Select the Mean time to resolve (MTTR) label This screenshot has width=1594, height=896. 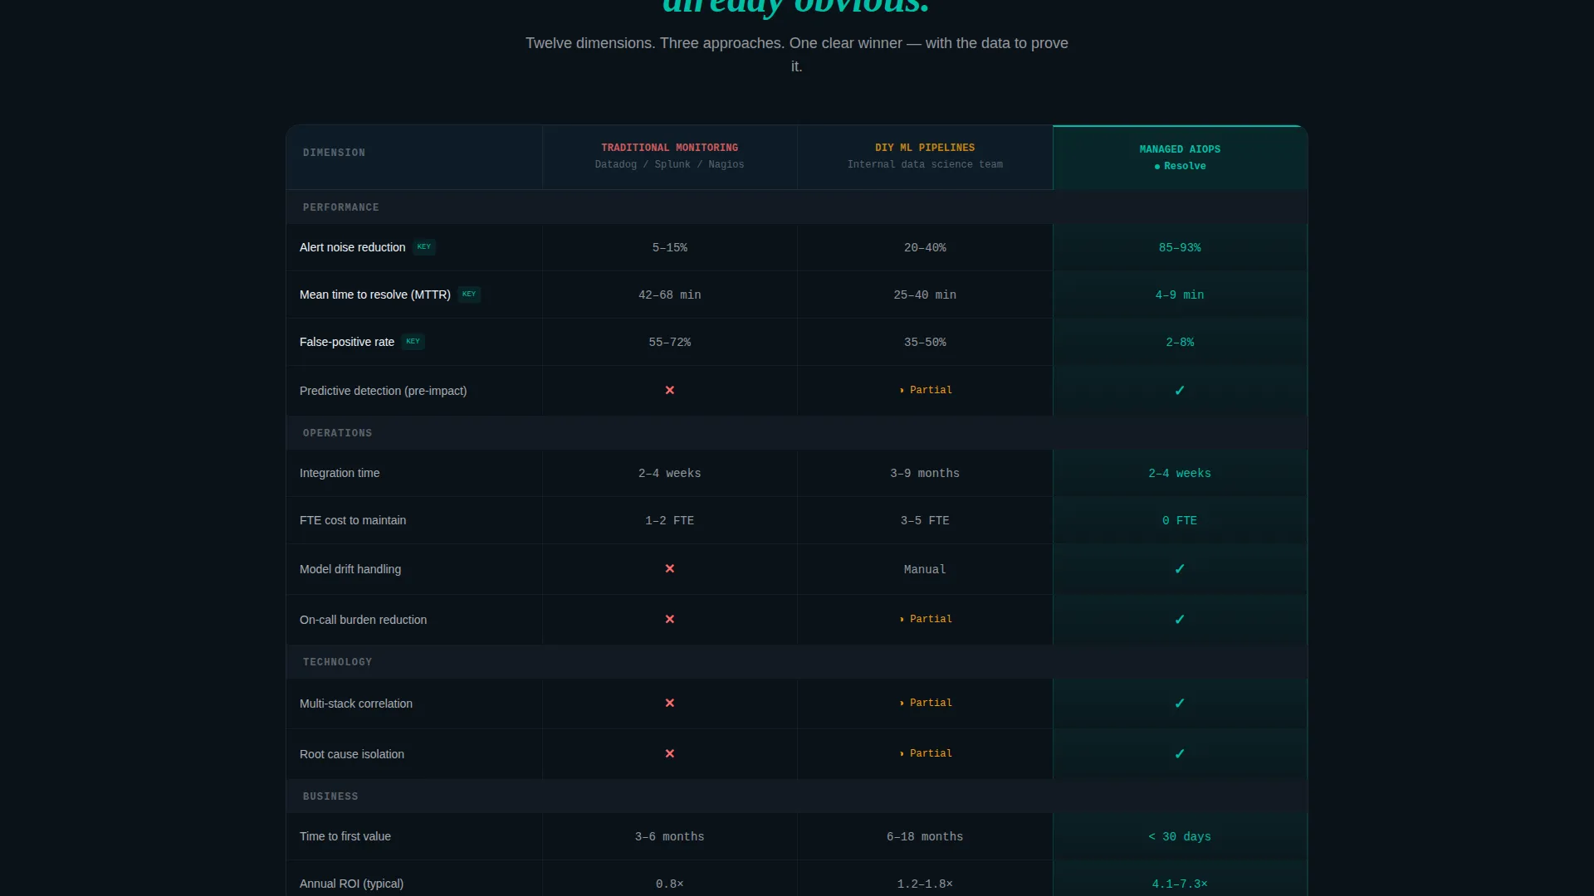375,295
